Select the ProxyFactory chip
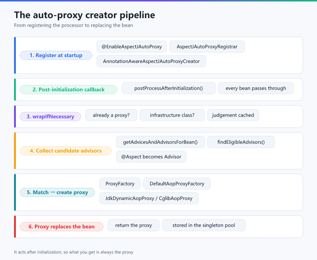 pyautogui.click(x=120, y=184)
